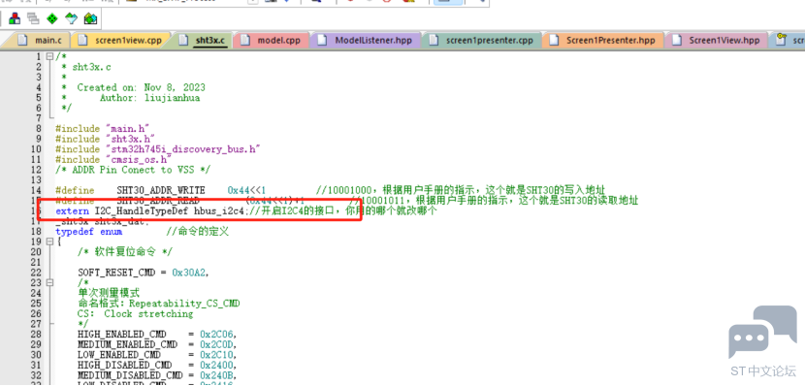Click the hbus_i2c4 variable name

[x=219, y=211]
